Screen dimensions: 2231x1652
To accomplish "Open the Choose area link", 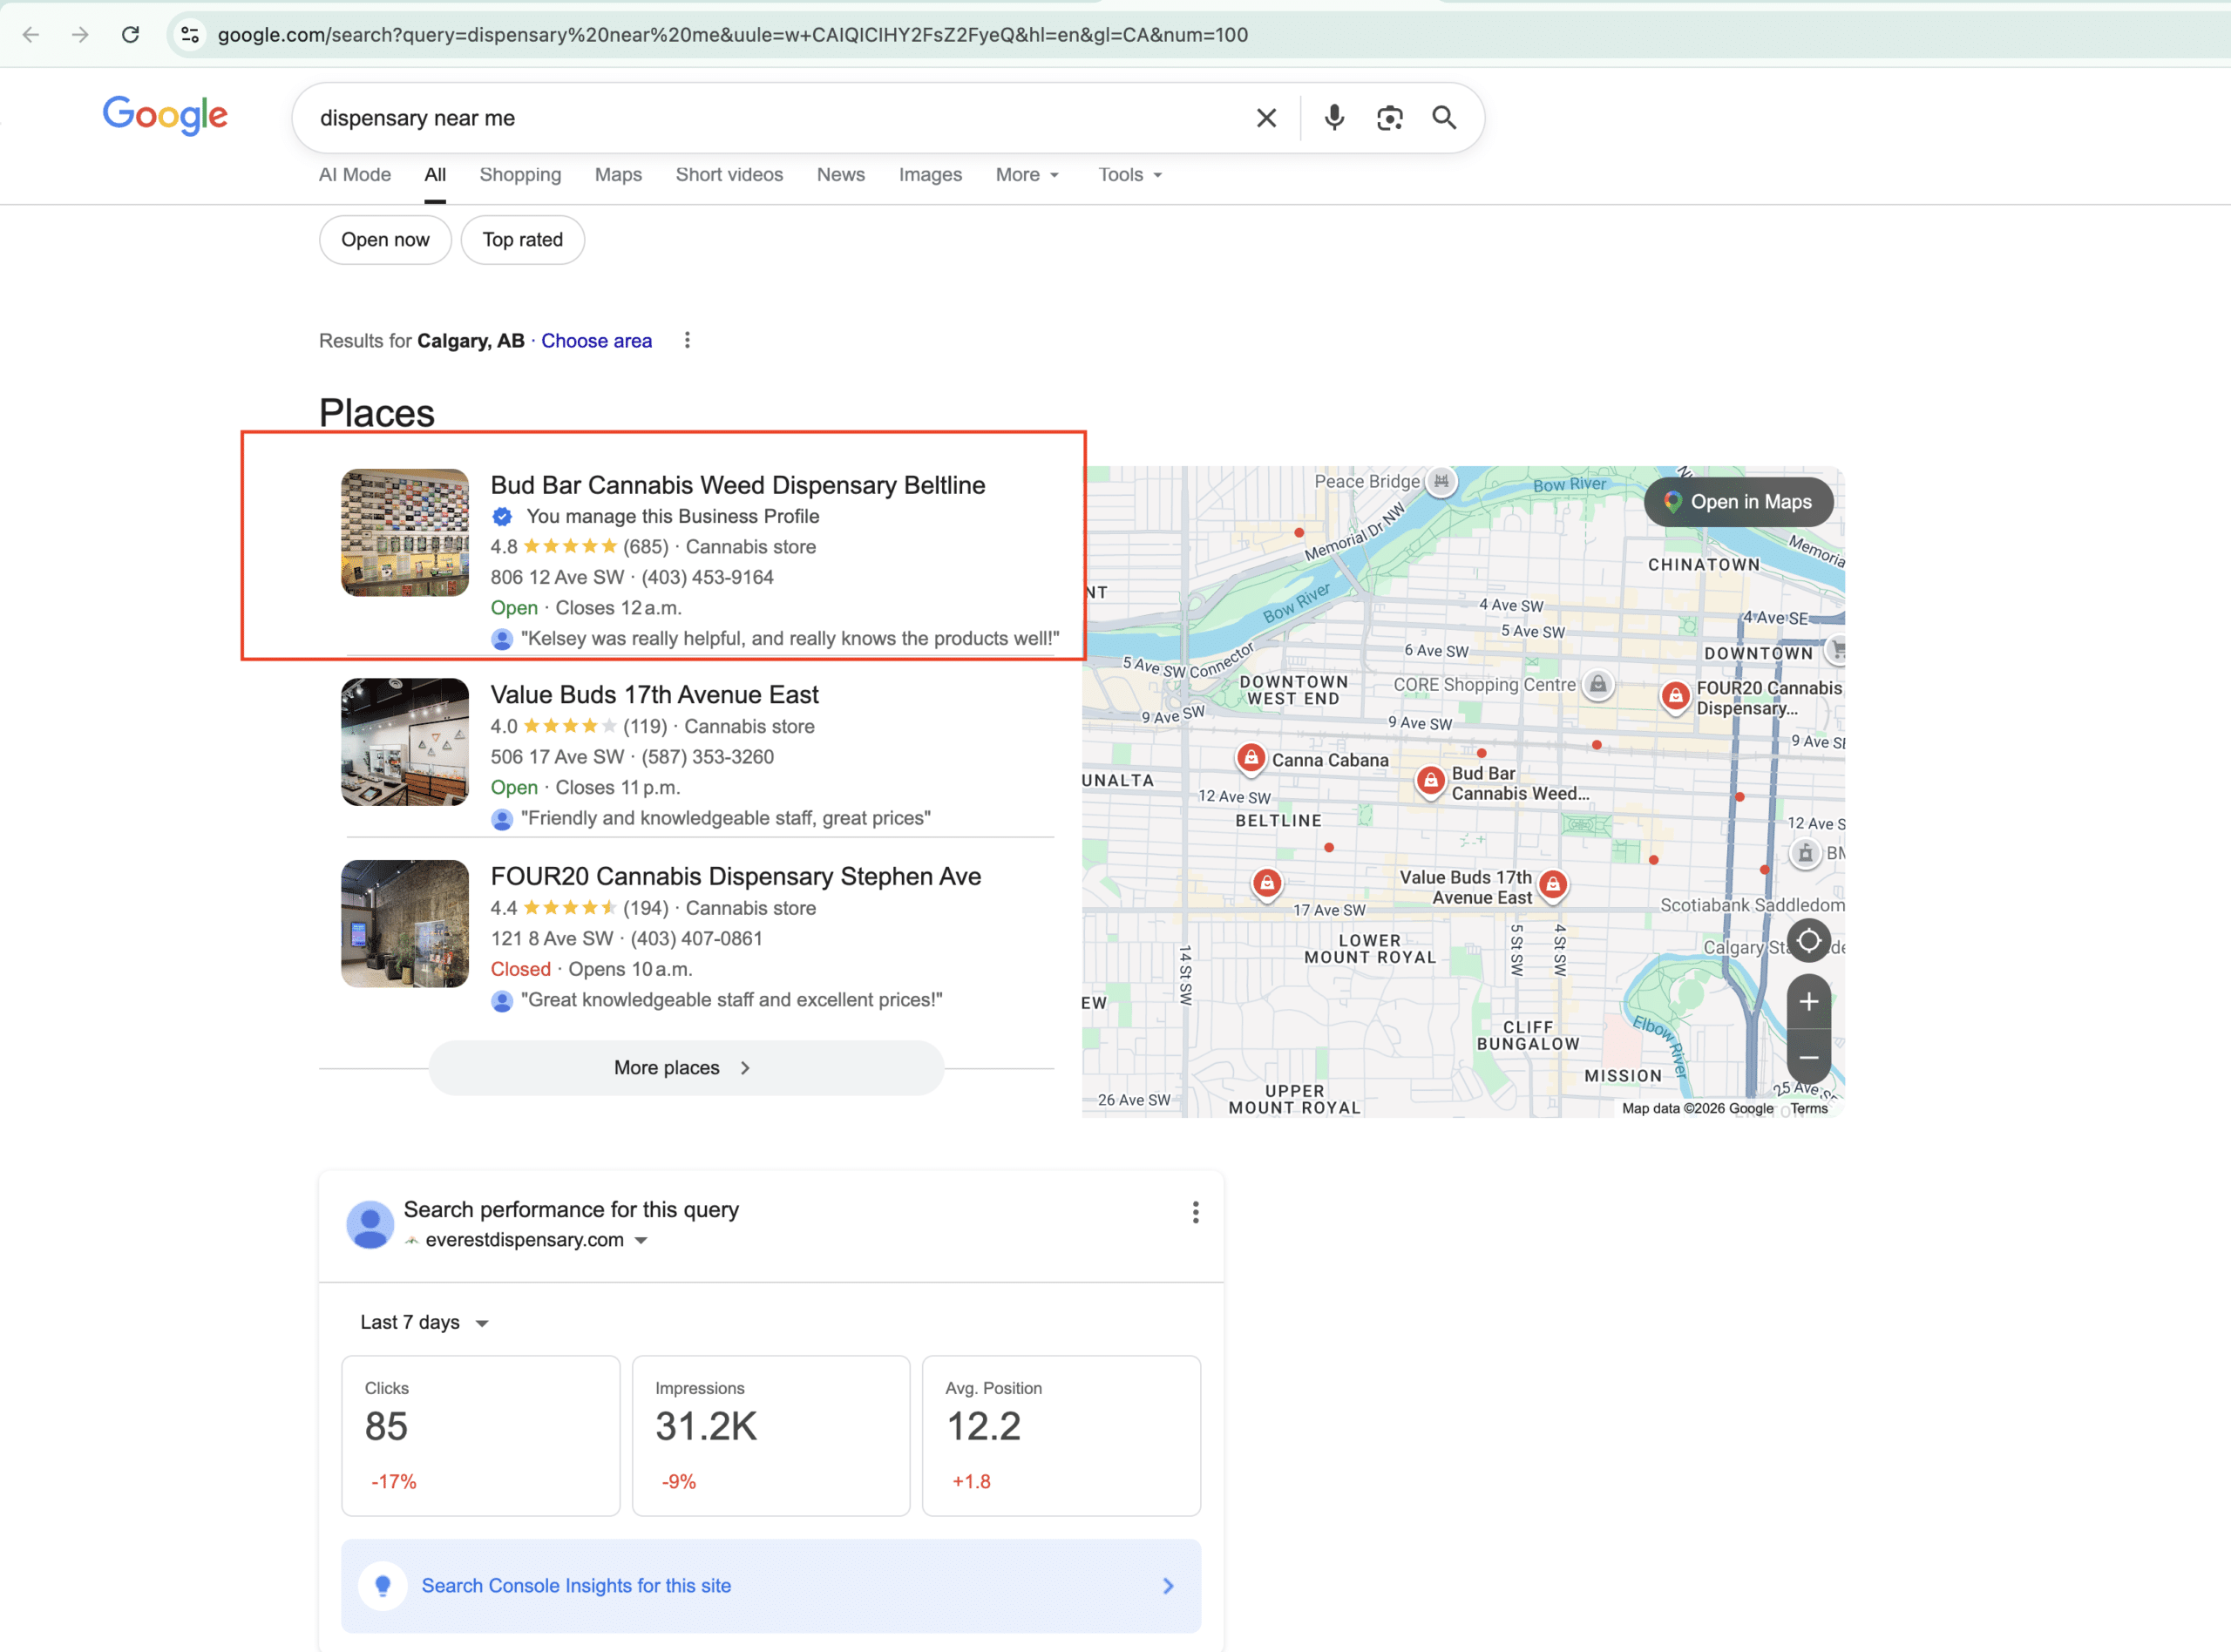I will pos(596,340).
